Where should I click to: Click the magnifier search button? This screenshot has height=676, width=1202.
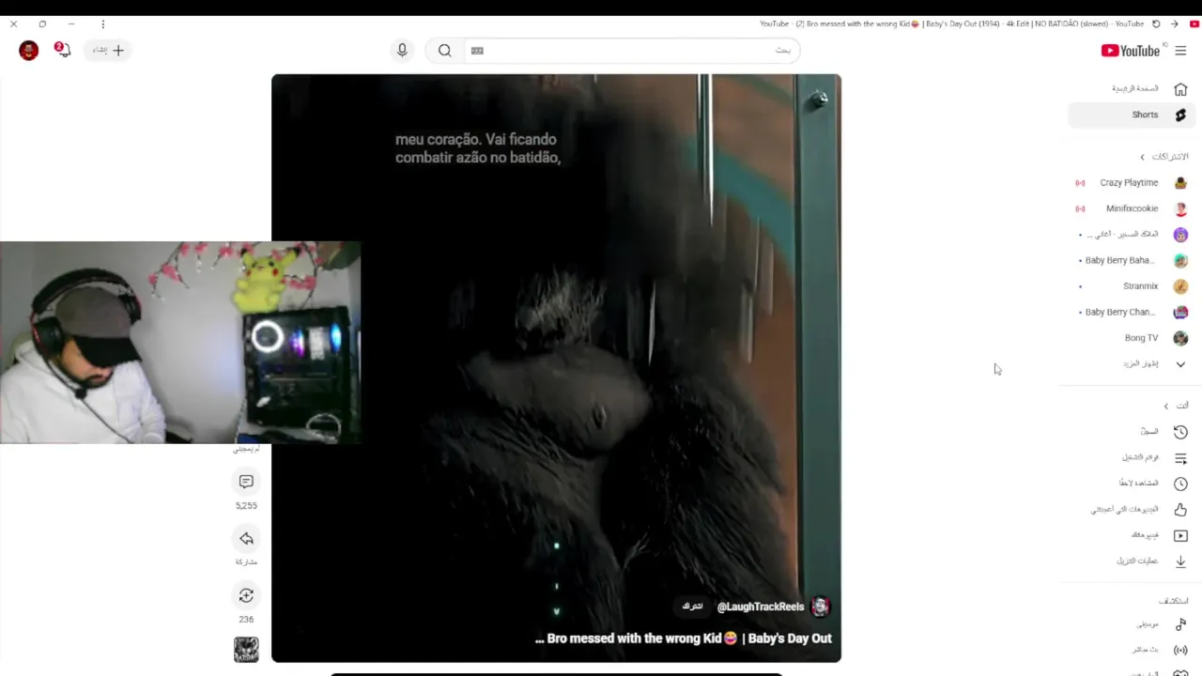[445, 51]
